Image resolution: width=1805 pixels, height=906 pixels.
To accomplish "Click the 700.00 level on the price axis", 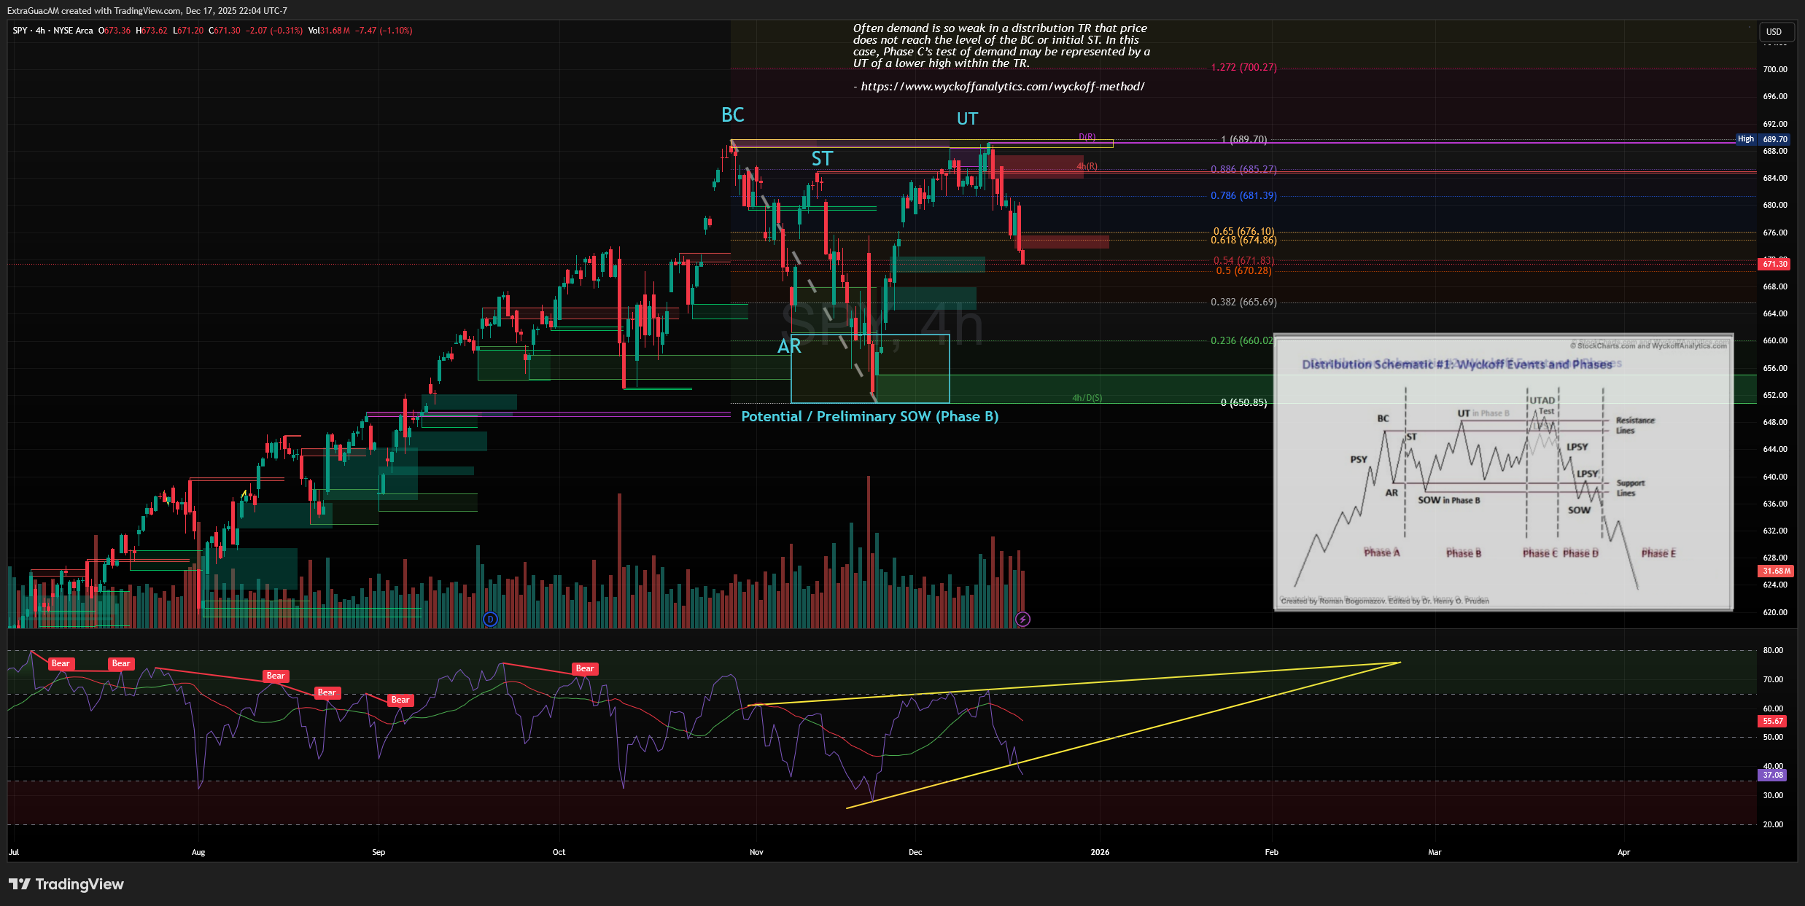I will click(x=1775, y=69).
